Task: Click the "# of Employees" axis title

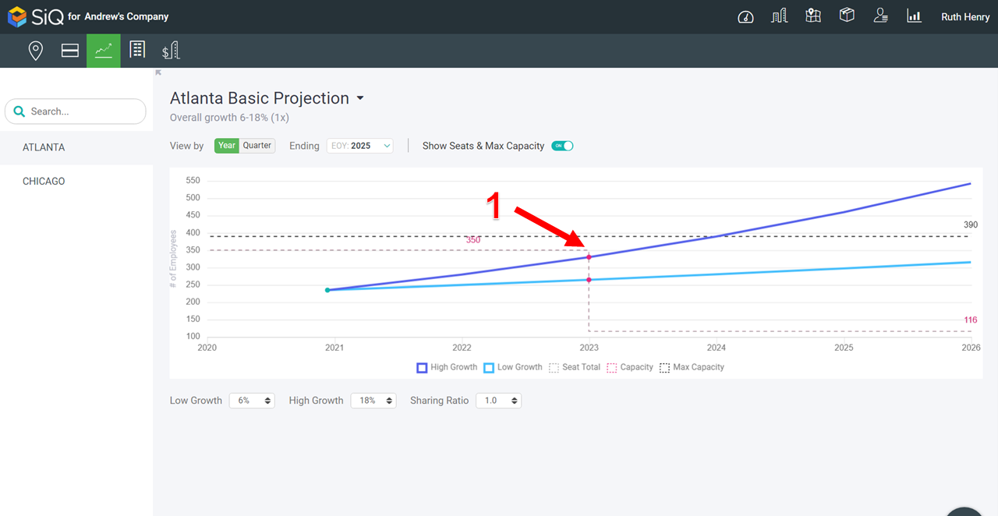Action: pos(173,259)
